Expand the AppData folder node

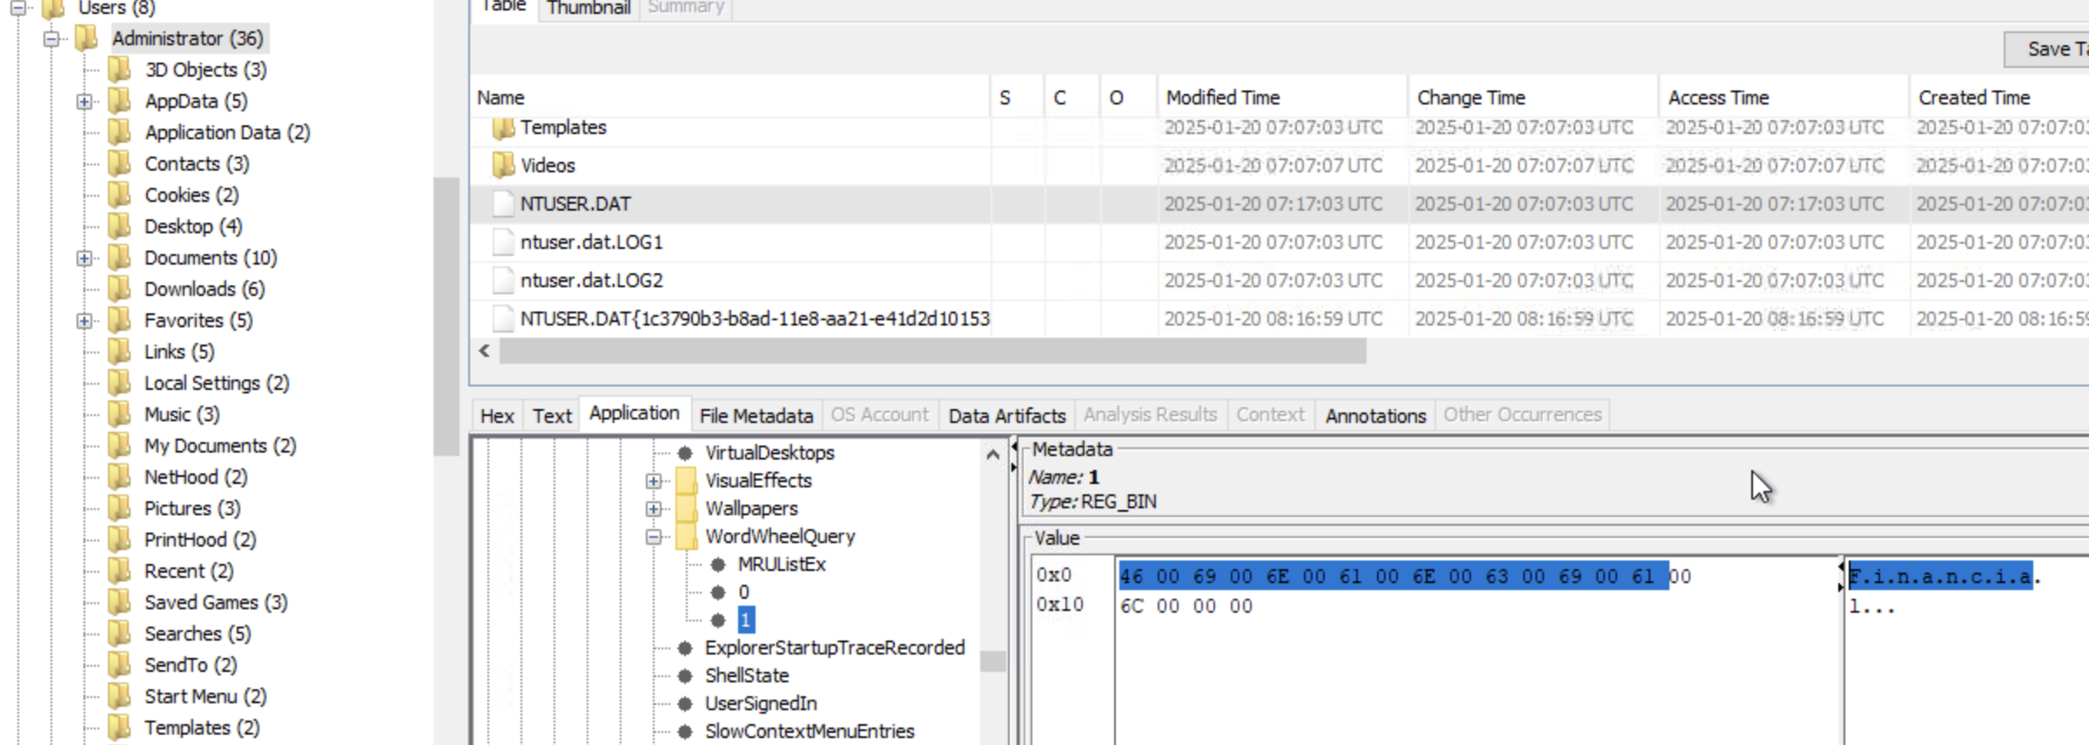click(x=84, y=102)
